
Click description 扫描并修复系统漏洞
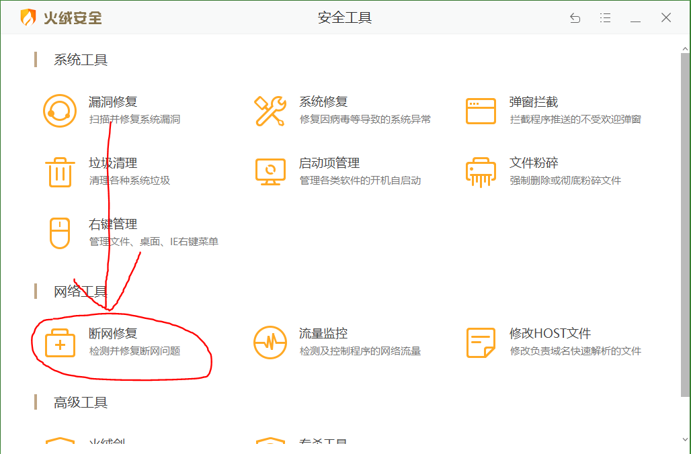coord(135,120)
